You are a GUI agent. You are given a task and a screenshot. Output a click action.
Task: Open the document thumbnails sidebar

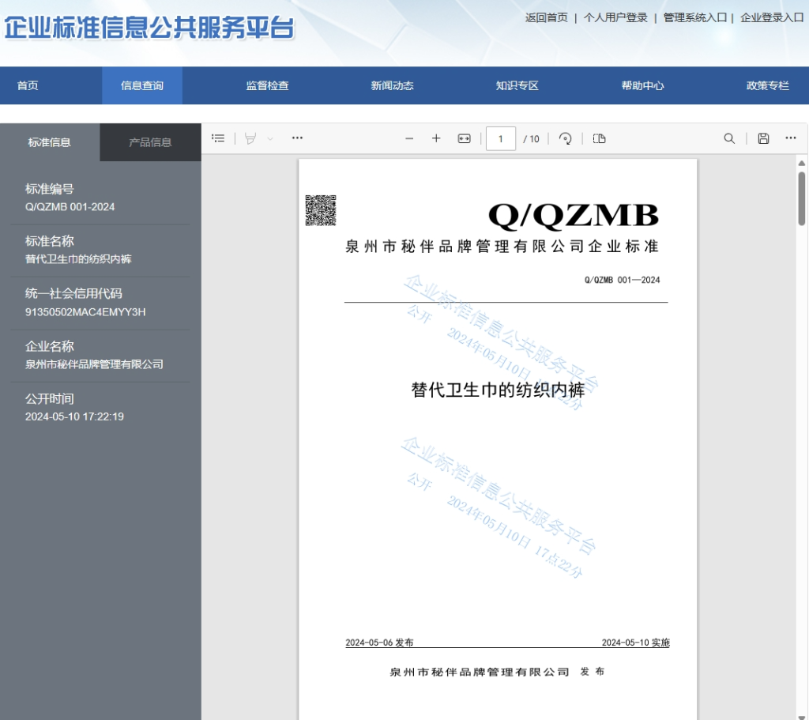coord(218,138)
